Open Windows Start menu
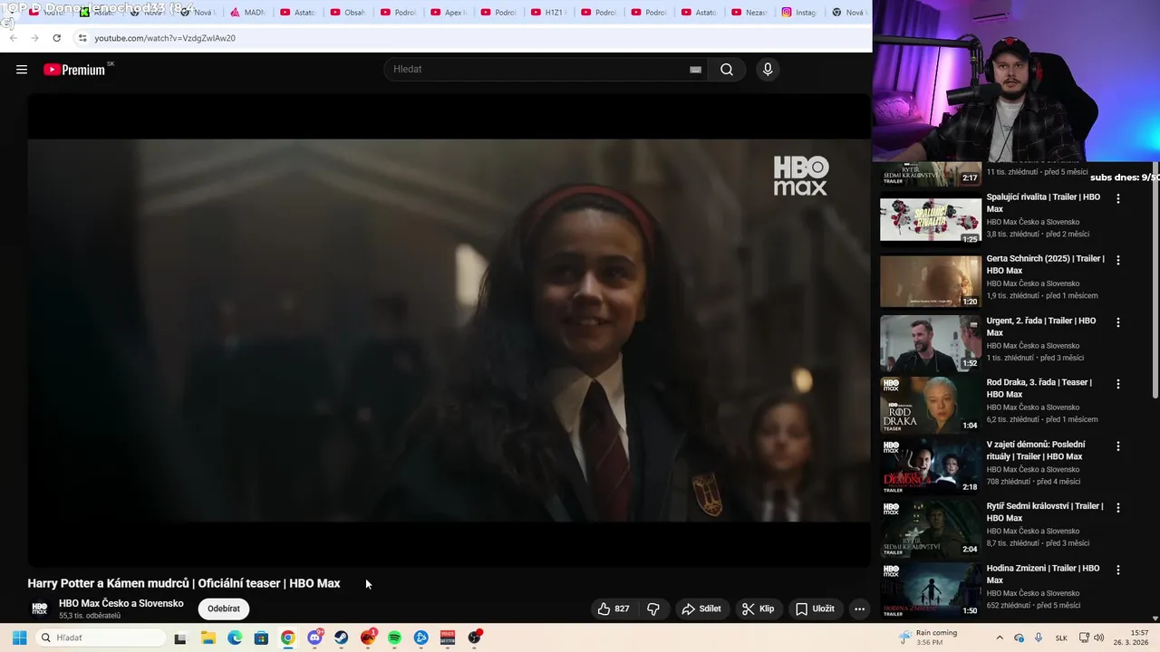This screenshot has height=652, width=1160. (x=19, y=638)
